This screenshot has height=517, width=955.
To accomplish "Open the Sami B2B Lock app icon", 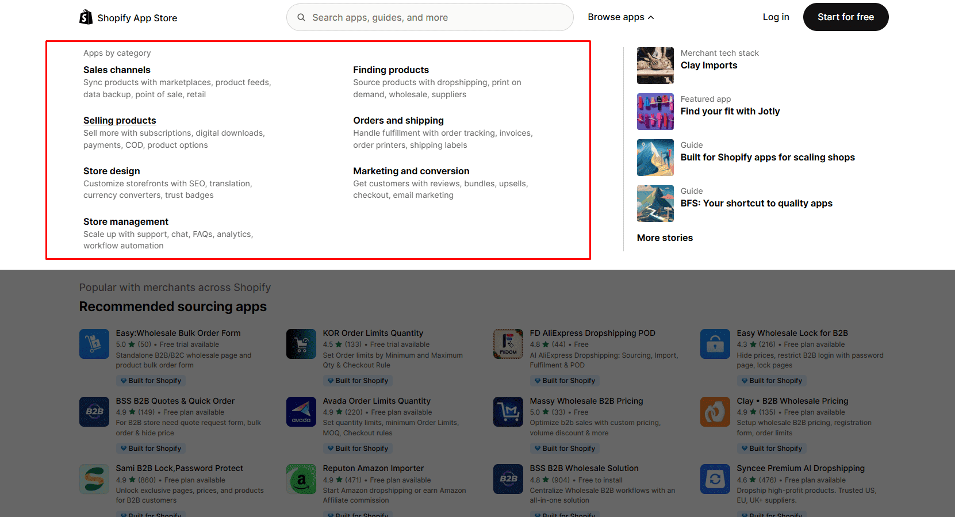I will click(94, 479).
